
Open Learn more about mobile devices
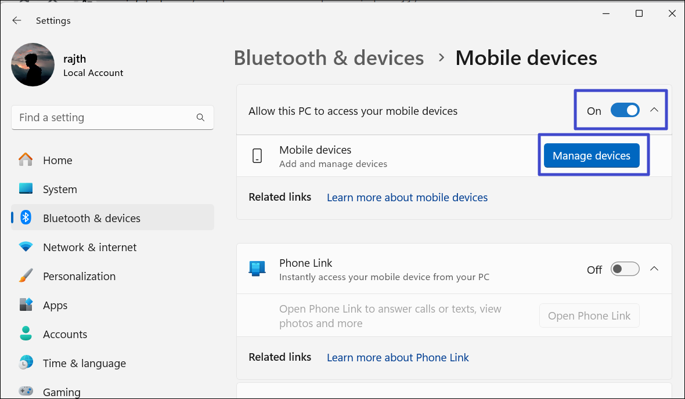407,197
